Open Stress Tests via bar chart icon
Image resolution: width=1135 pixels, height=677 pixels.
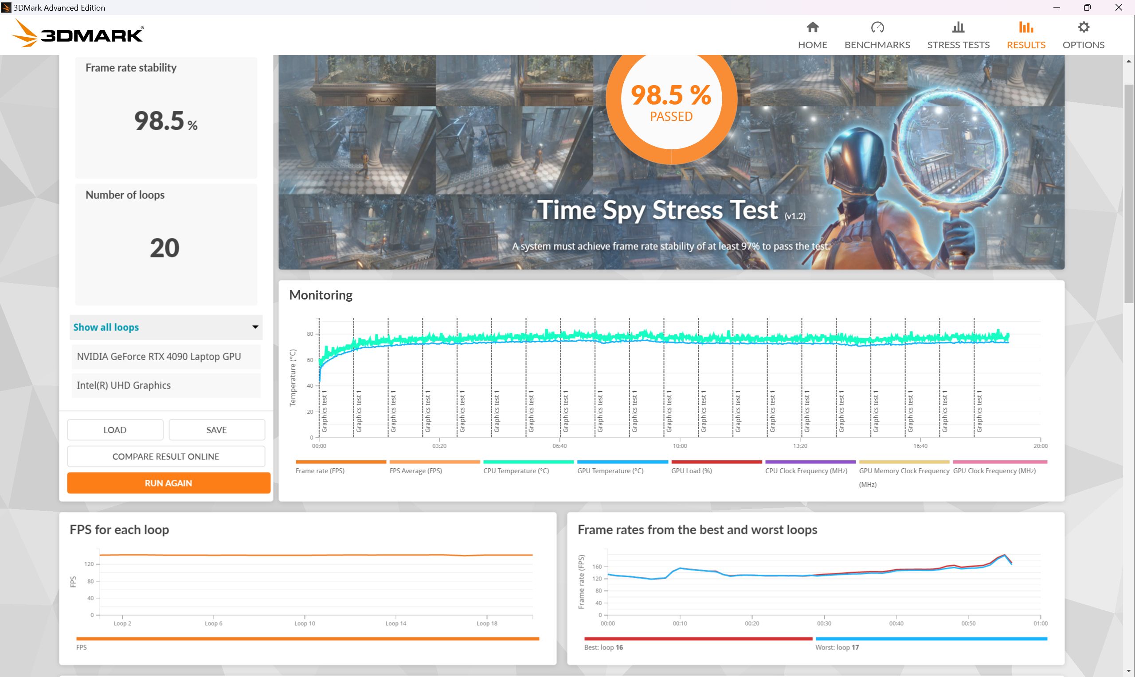coord(959,27)
